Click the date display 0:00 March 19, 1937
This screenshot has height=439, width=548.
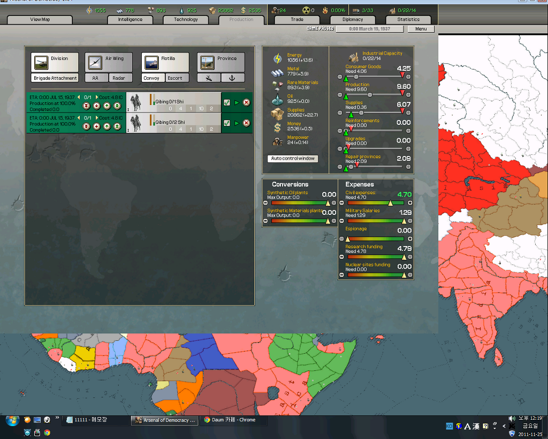pos(369,29)
